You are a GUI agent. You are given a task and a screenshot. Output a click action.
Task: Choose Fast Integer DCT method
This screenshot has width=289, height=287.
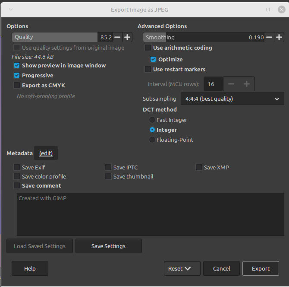(152, 120)
